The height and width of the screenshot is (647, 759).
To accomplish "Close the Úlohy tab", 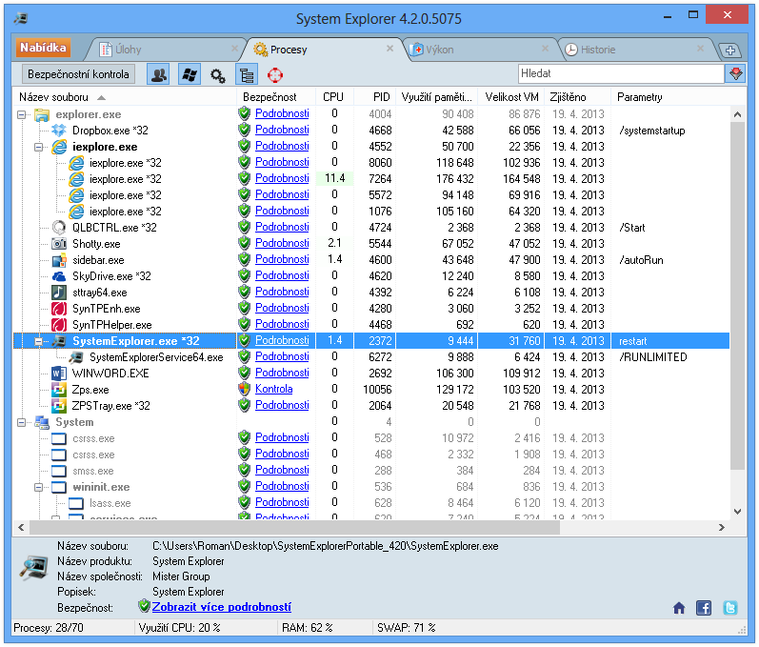I will point(234,49).
